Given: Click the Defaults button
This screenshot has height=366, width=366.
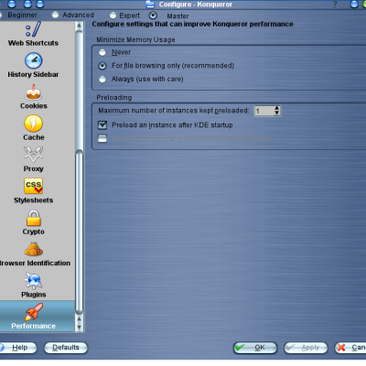Looking at the screenshot, I should click(x=66, y=348).
